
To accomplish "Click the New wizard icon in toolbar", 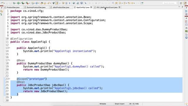I will pos(2,3).
